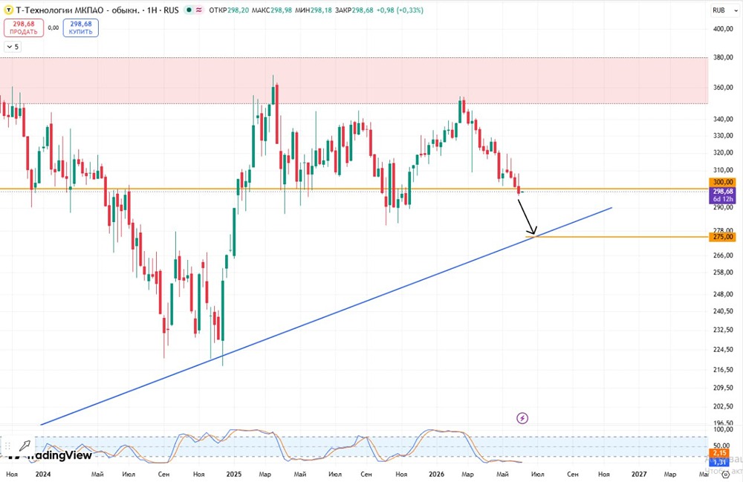The image size is (743, 482).
Task: Click the symbol name Т-Технологии МКПАО
Action: tap(59, 10)
